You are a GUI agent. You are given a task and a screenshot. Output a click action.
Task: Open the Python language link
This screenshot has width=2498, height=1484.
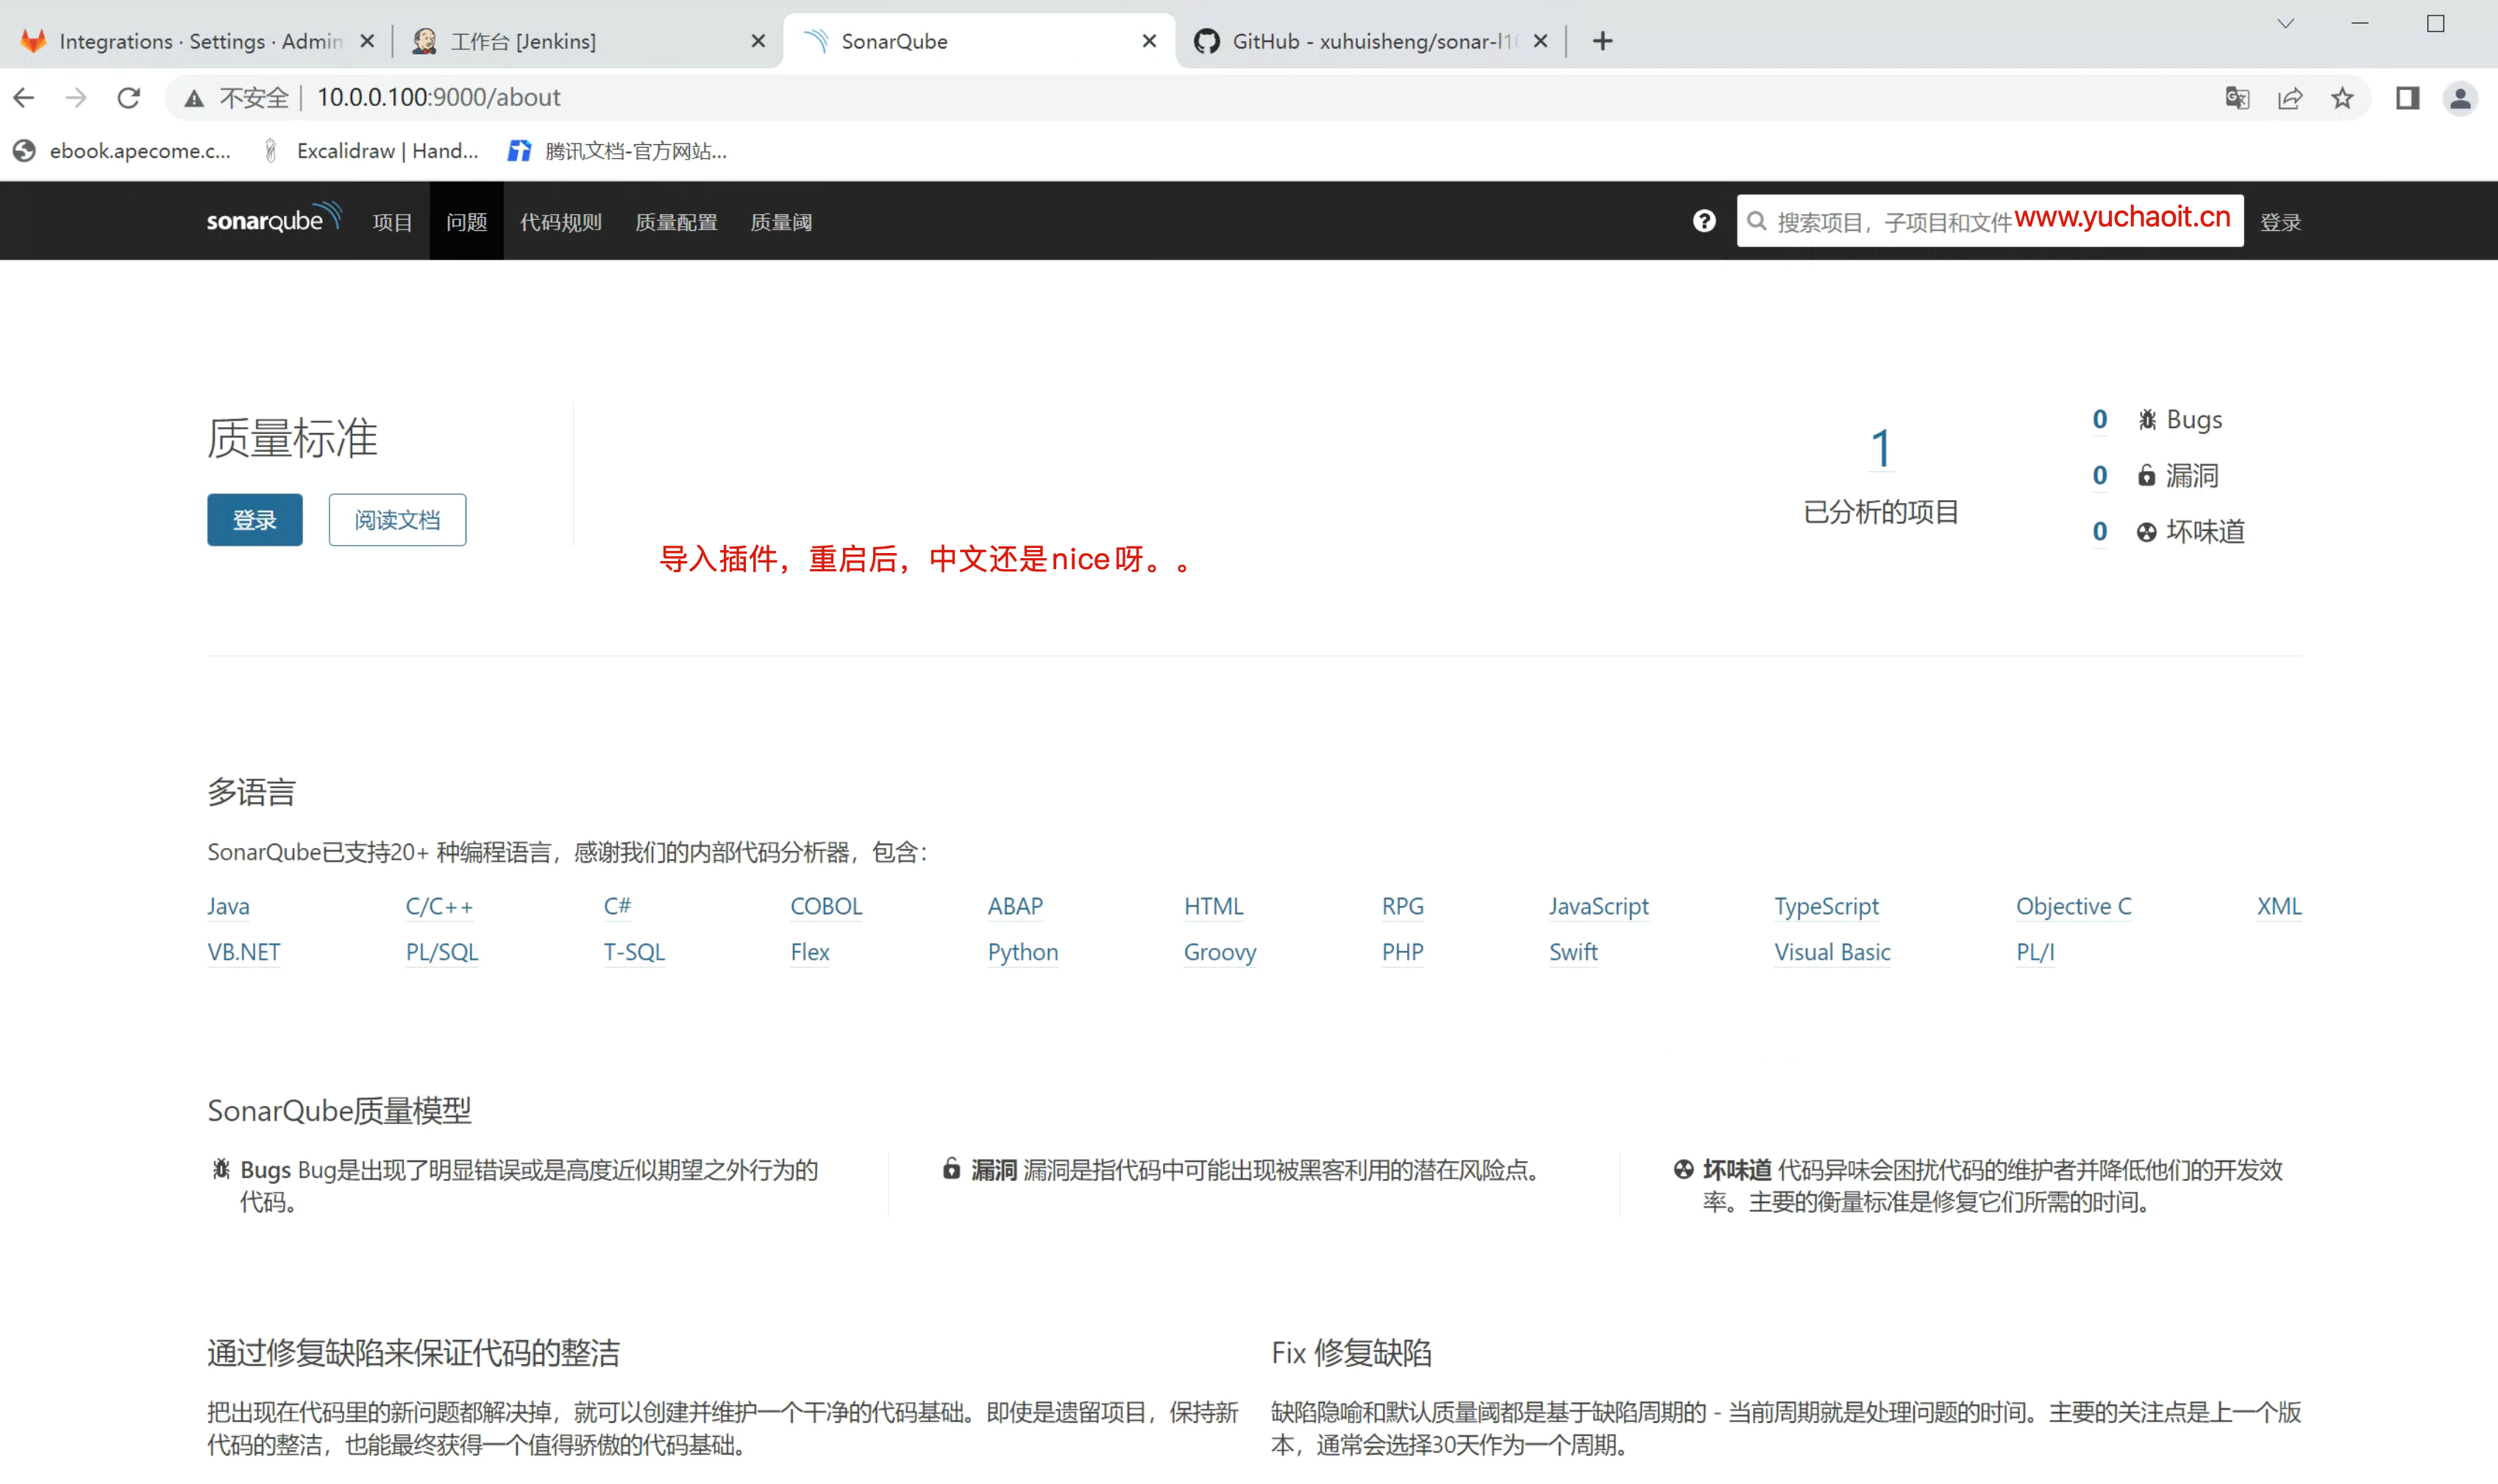click(x=1022, y=952)
